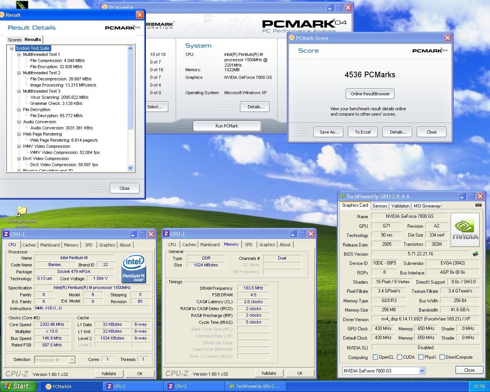Switch to the Sensors tab in GPU-Z
490x392 pixels.
(380, 206)
